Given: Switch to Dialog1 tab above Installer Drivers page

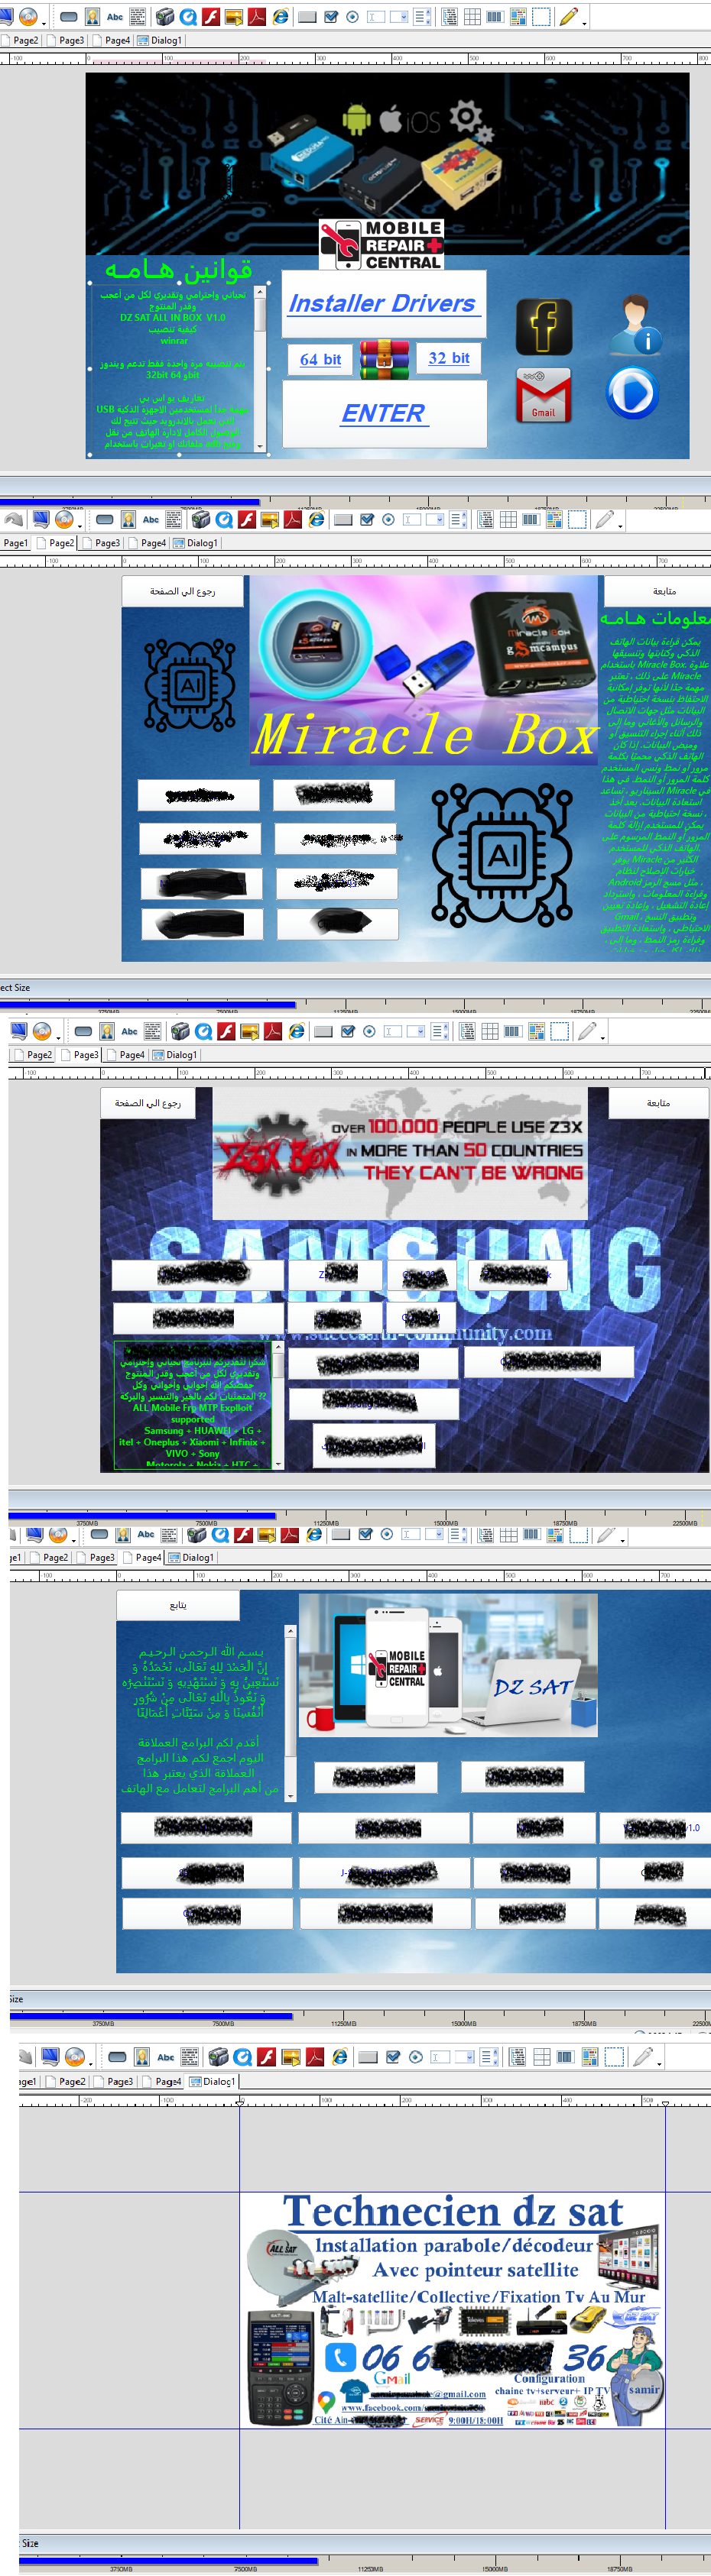Looking at the screenshot, I should pyautogui.click(x=161, y=41).
